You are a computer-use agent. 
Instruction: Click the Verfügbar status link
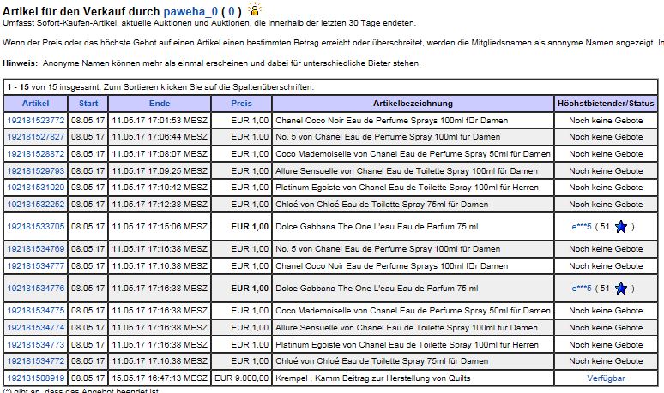point(606,378)
